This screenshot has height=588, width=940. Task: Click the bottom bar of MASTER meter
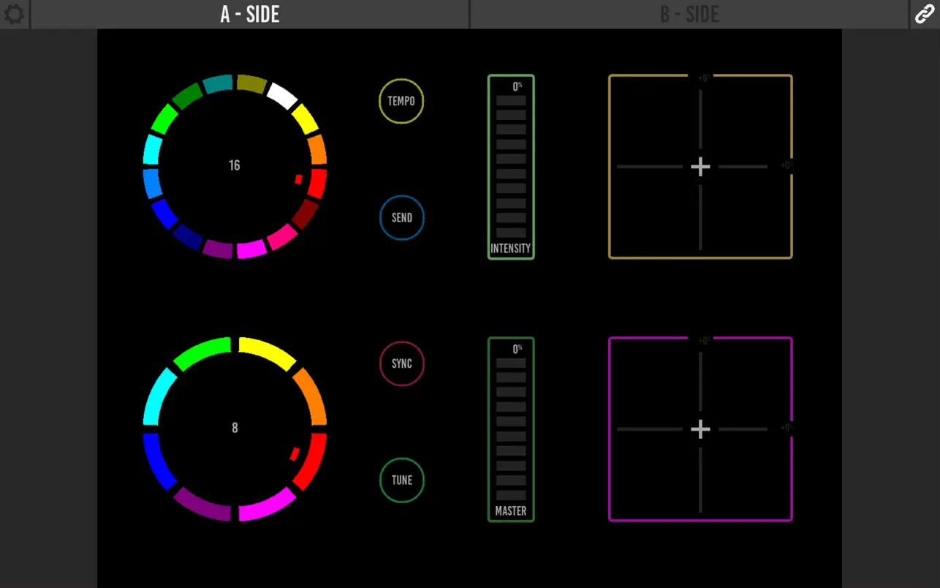click(x=511, y=495)
